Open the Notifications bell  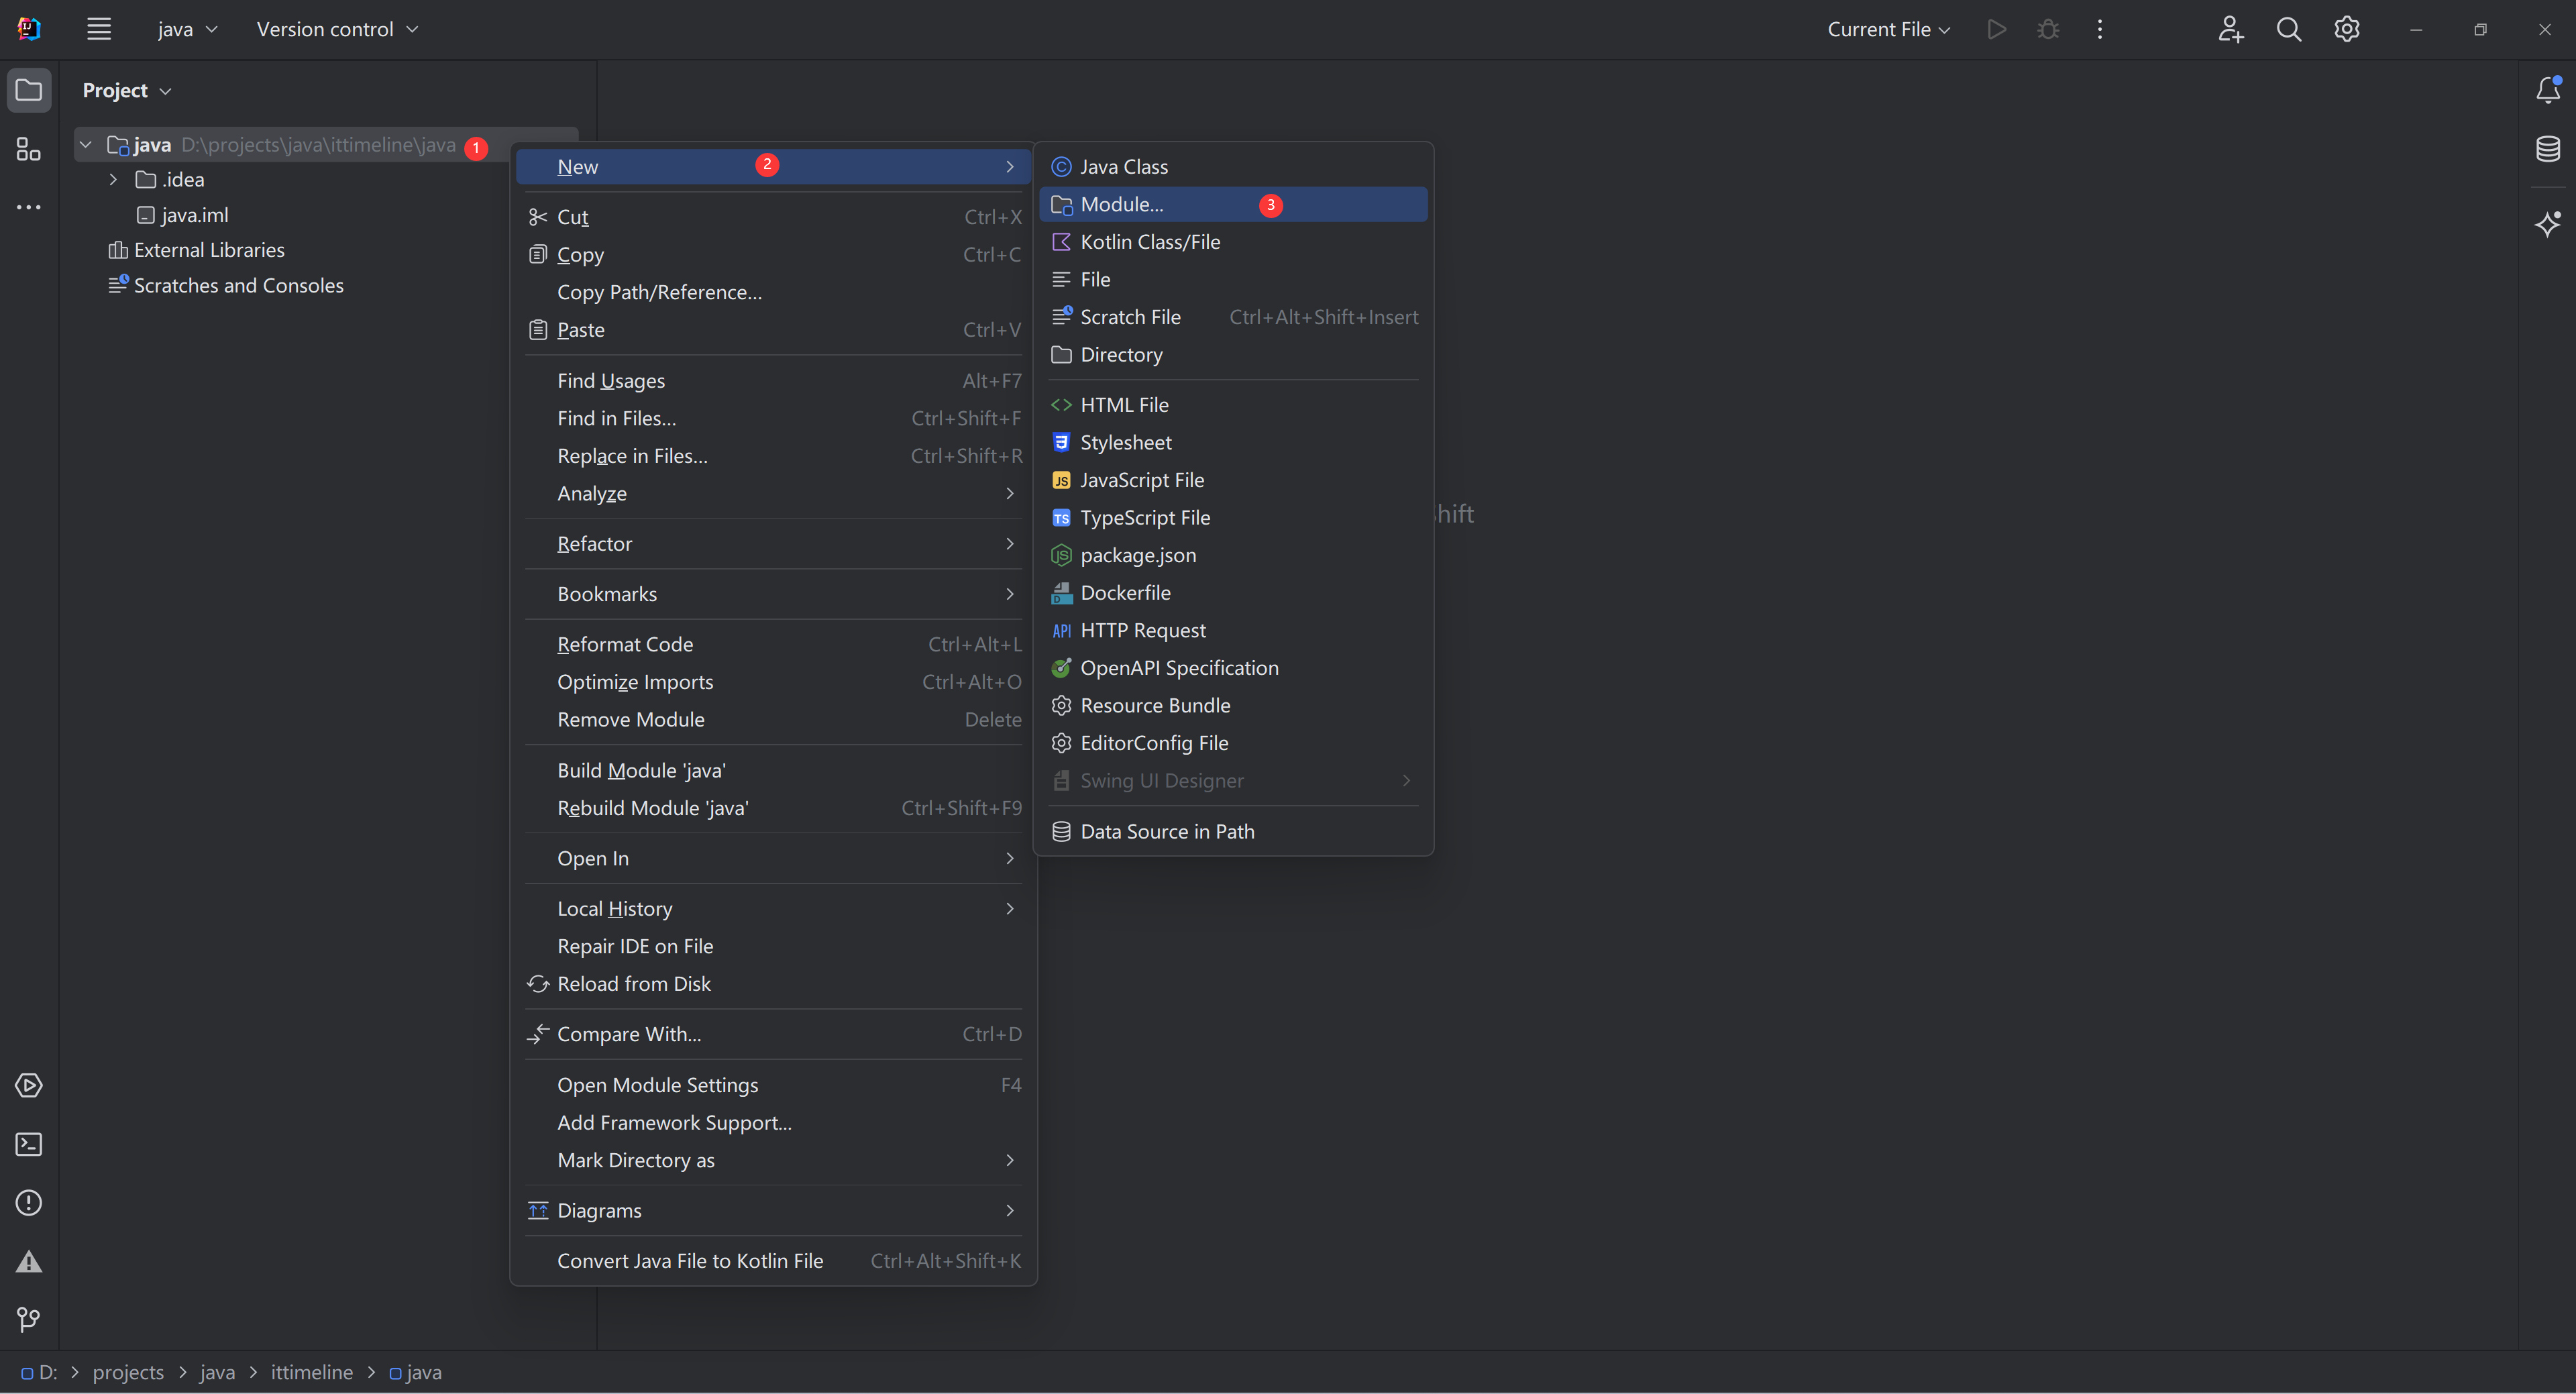coord(2548,90)
